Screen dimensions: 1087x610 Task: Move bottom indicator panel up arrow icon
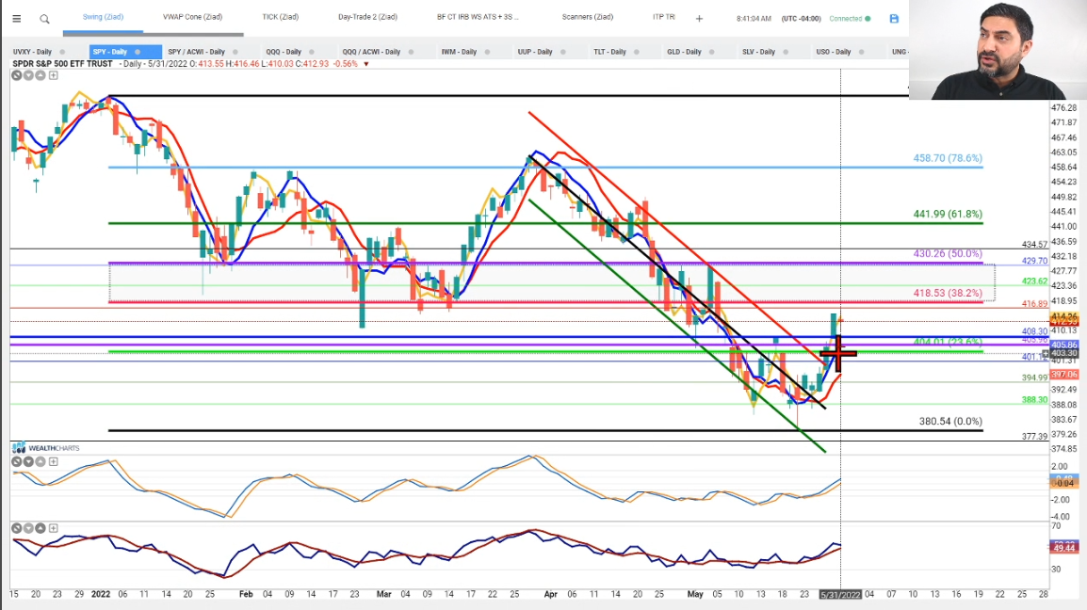[41, 528]
